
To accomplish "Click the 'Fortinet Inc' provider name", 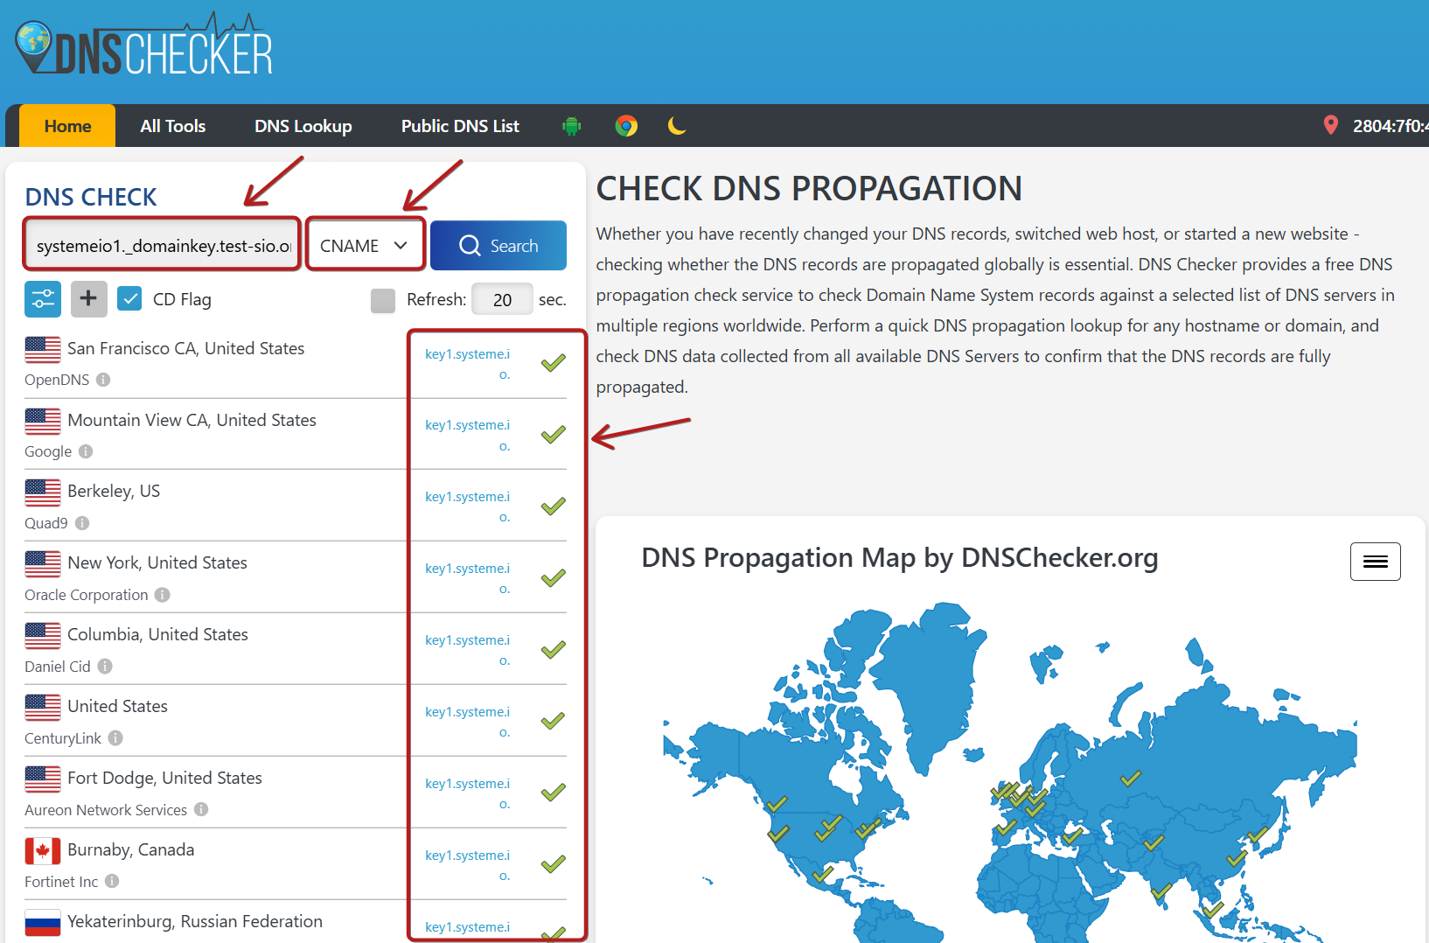I will point(61,882).
